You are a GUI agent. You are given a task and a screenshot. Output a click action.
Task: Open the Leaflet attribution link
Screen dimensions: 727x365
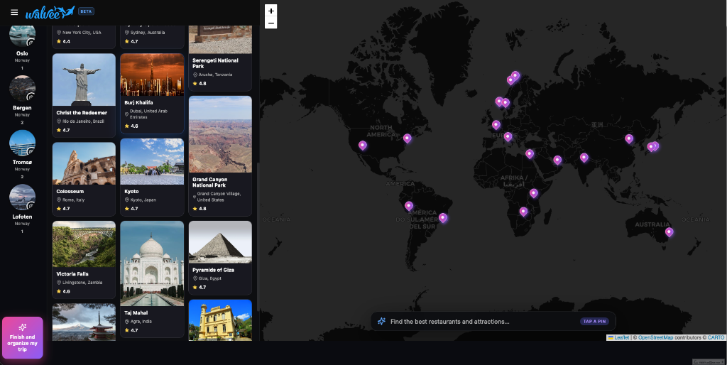[x=622, y=337]
